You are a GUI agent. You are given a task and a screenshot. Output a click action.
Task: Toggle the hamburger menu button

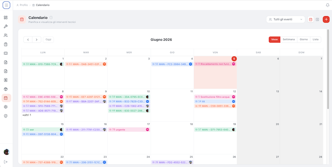6,5
